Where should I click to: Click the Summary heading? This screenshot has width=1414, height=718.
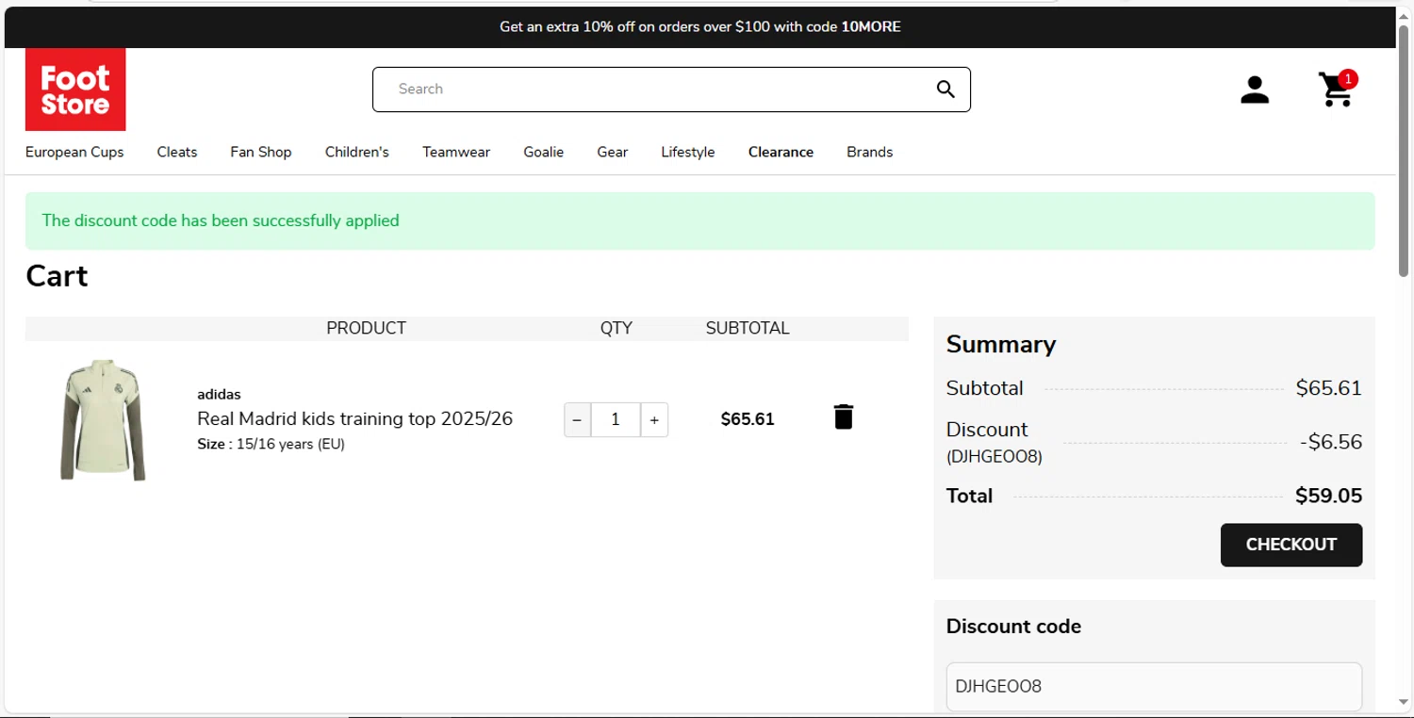pos(1001,344)
